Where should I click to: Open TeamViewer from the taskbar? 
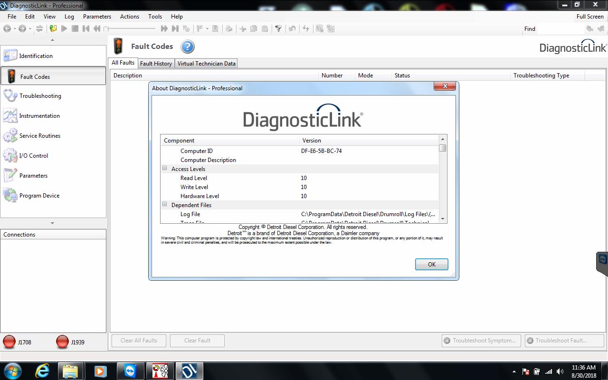point(129,370)
